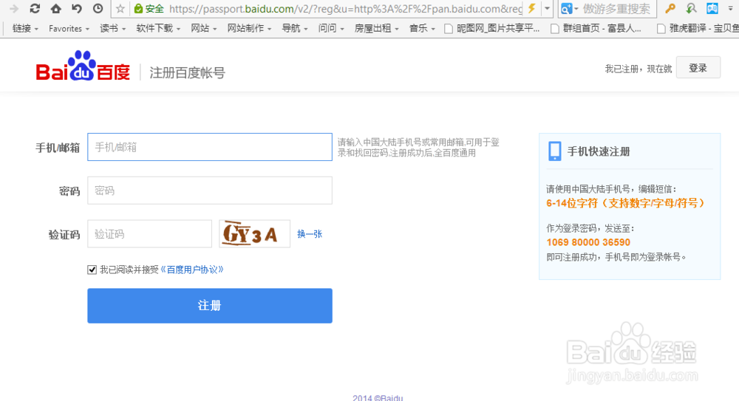Click the forward navigation arrow
The height and width of the screenshot is (401, 739).
[x=13, y=8]
